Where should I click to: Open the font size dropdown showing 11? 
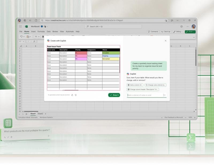pos(37,37)
